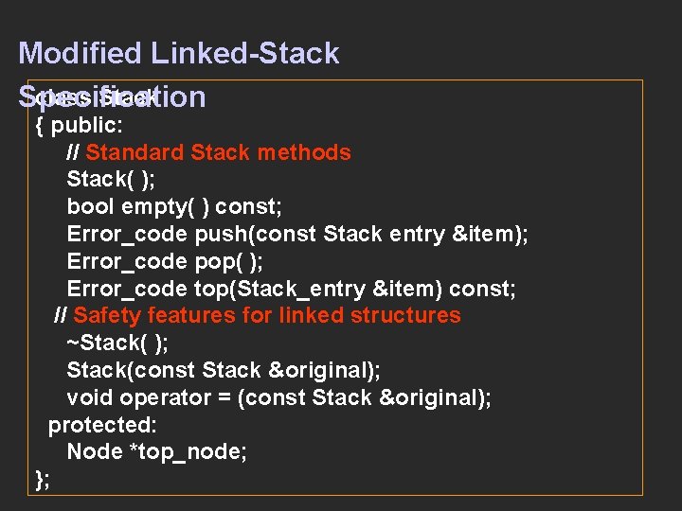Click the word "Specification" in the heading
This screenshot has width=682, height=511.
pyautogui.click(x=112, y=97)
